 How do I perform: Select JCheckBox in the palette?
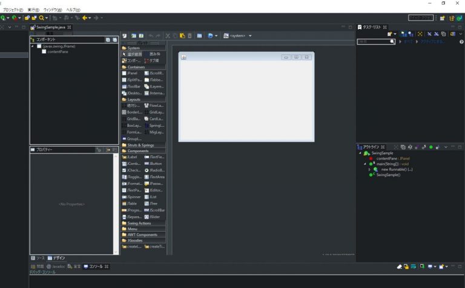click(x=131, y=170)
